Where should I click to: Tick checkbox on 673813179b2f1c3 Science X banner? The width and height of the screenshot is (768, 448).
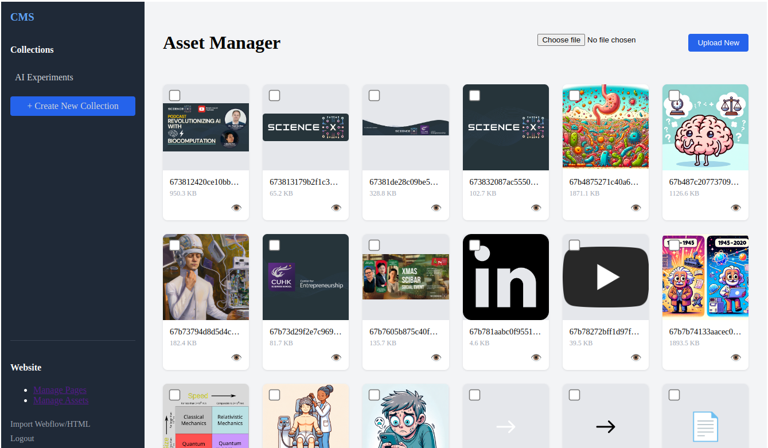(x=274, y=95)
